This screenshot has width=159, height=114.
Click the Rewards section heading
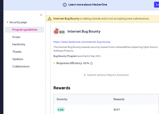(62, 88)
